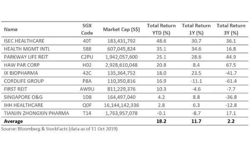Click the ISEC HEALTHCARE row name

(x=24, y=41)
